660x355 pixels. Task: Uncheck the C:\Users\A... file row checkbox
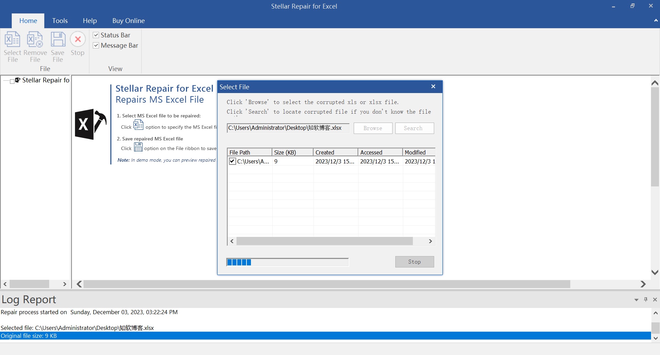click(x=232, y=161)
